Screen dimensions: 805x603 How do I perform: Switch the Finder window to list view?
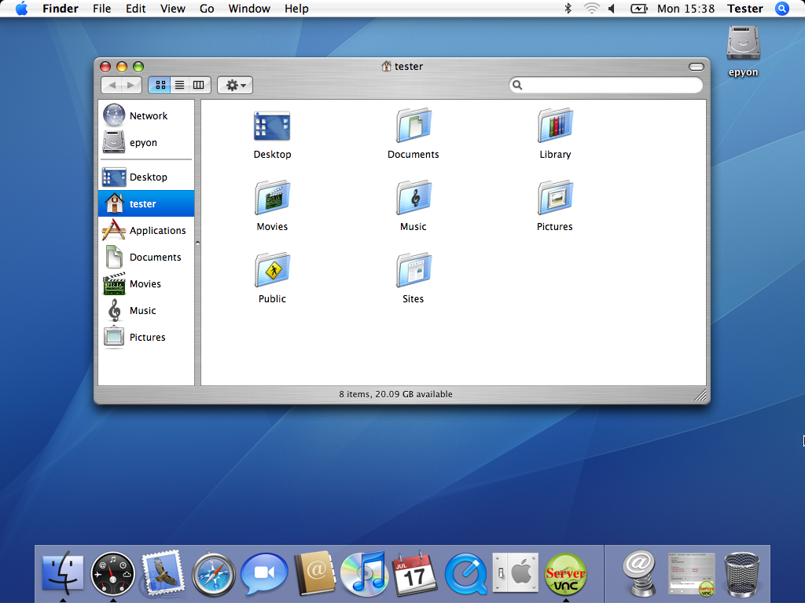tap(179, 85)
